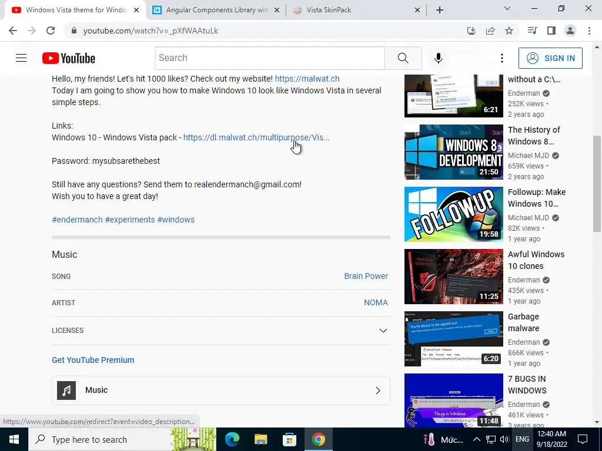Screen dimensions: 602x451
Task: Open Garbage malware video thumbnail
Action: (453, 339)
